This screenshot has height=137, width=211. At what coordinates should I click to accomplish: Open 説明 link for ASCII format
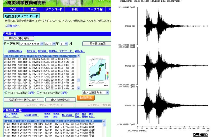[31, 93]
